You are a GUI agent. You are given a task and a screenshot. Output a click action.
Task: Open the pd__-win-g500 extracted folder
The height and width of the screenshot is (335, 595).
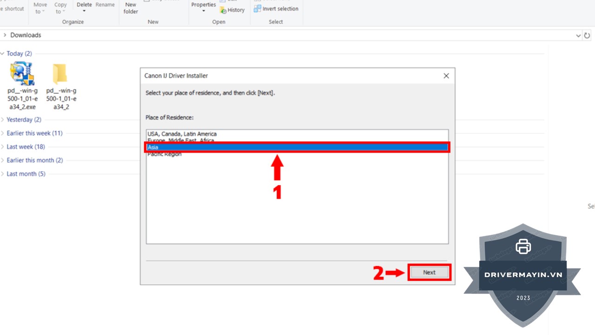(60, 74)
